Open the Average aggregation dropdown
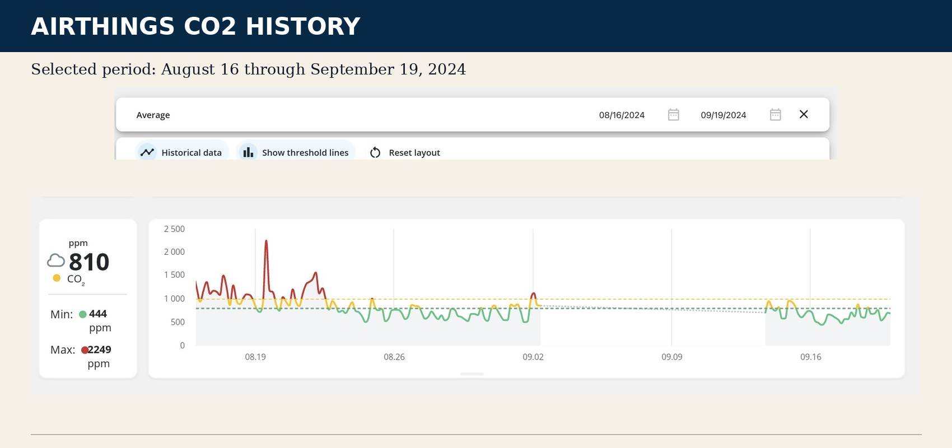 pyautogui.click(x=153, y=115)
